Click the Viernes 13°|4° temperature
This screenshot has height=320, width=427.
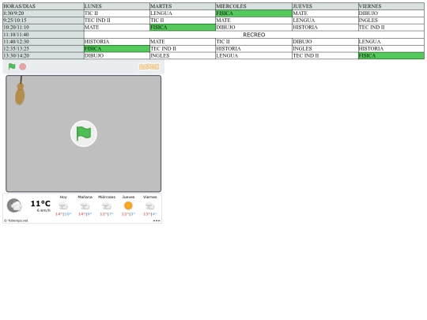click(x=150, y=214)
